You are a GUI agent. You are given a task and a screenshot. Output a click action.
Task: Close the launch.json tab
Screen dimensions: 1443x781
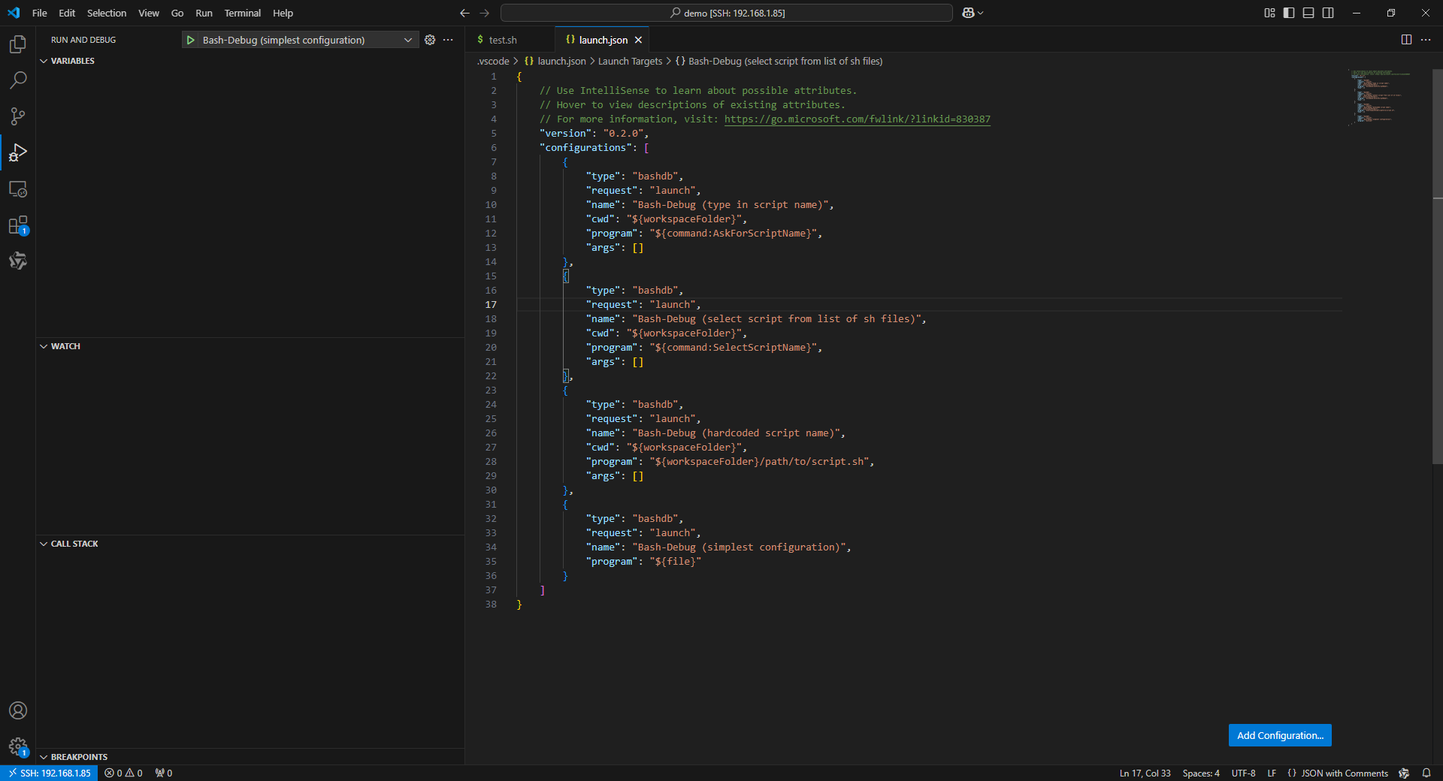click(x=638, y=40)
